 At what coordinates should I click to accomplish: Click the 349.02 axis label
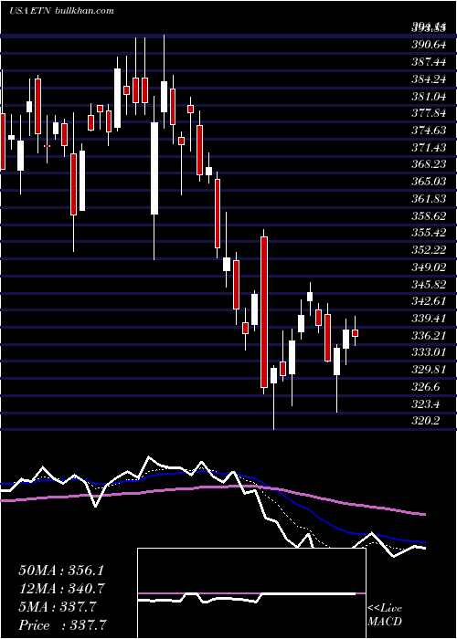click(x=429, y=267)
